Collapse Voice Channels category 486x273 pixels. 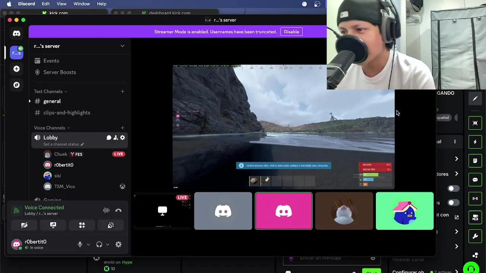pos(52,128)
